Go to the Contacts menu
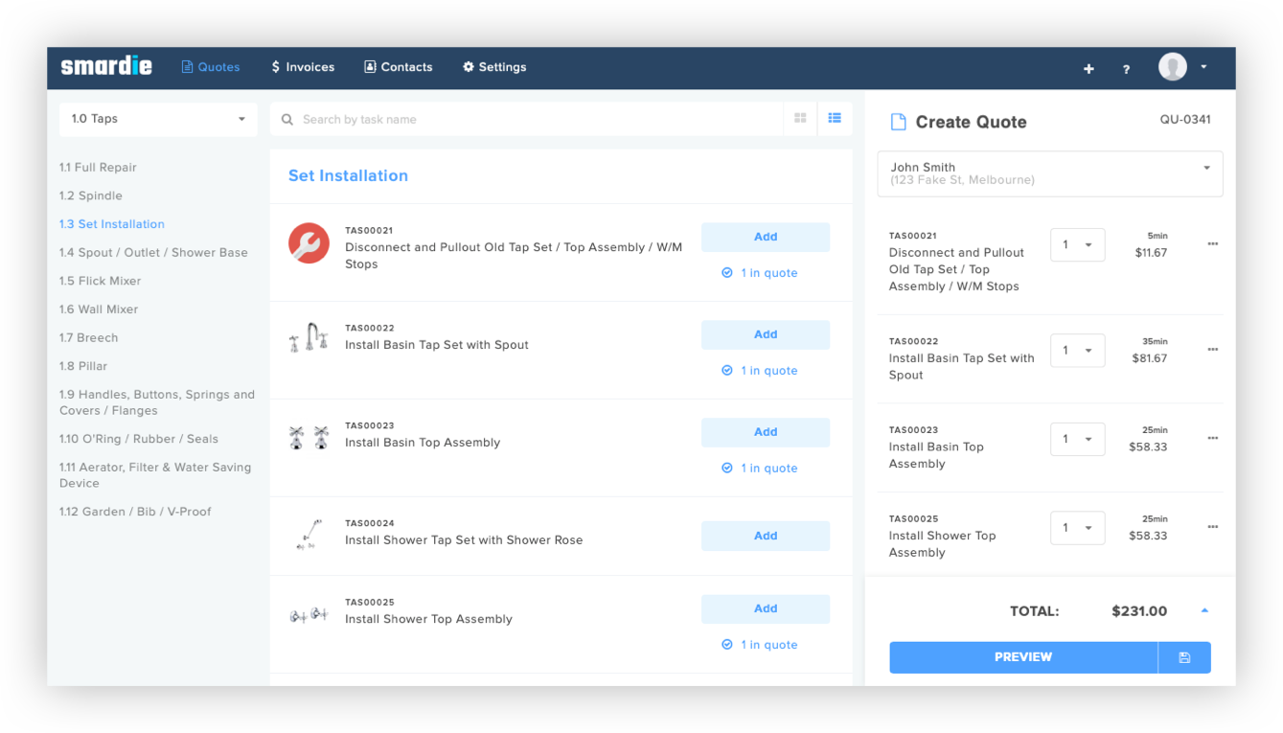1283x733 pixels. [x=398, y=67]
